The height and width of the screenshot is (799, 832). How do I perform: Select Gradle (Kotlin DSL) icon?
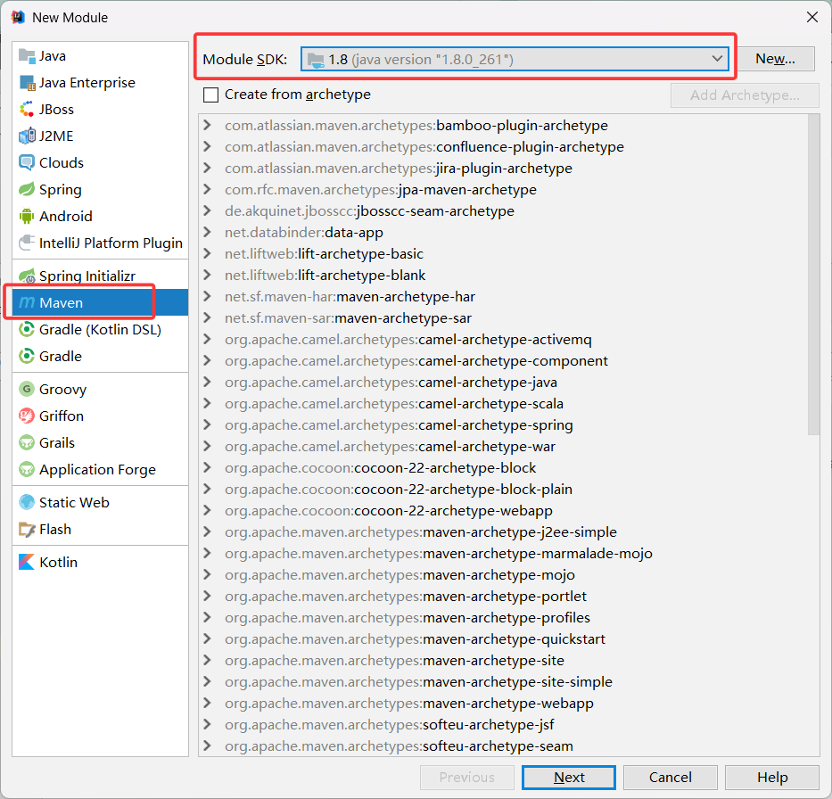click(27, 329)
